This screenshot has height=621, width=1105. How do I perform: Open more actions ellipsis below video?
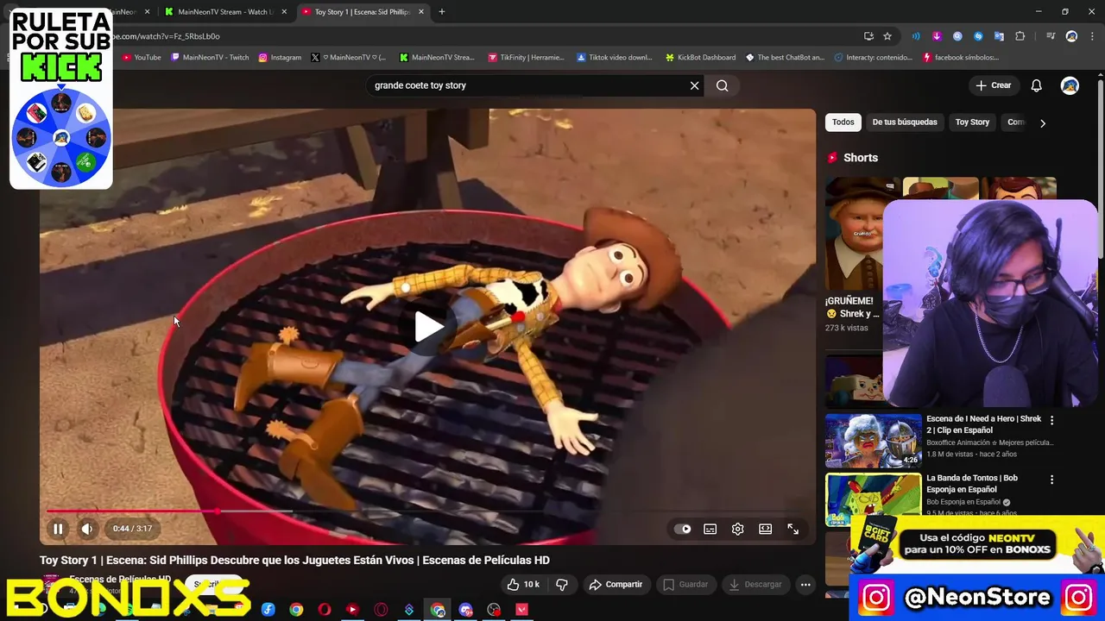click(805, 584)
